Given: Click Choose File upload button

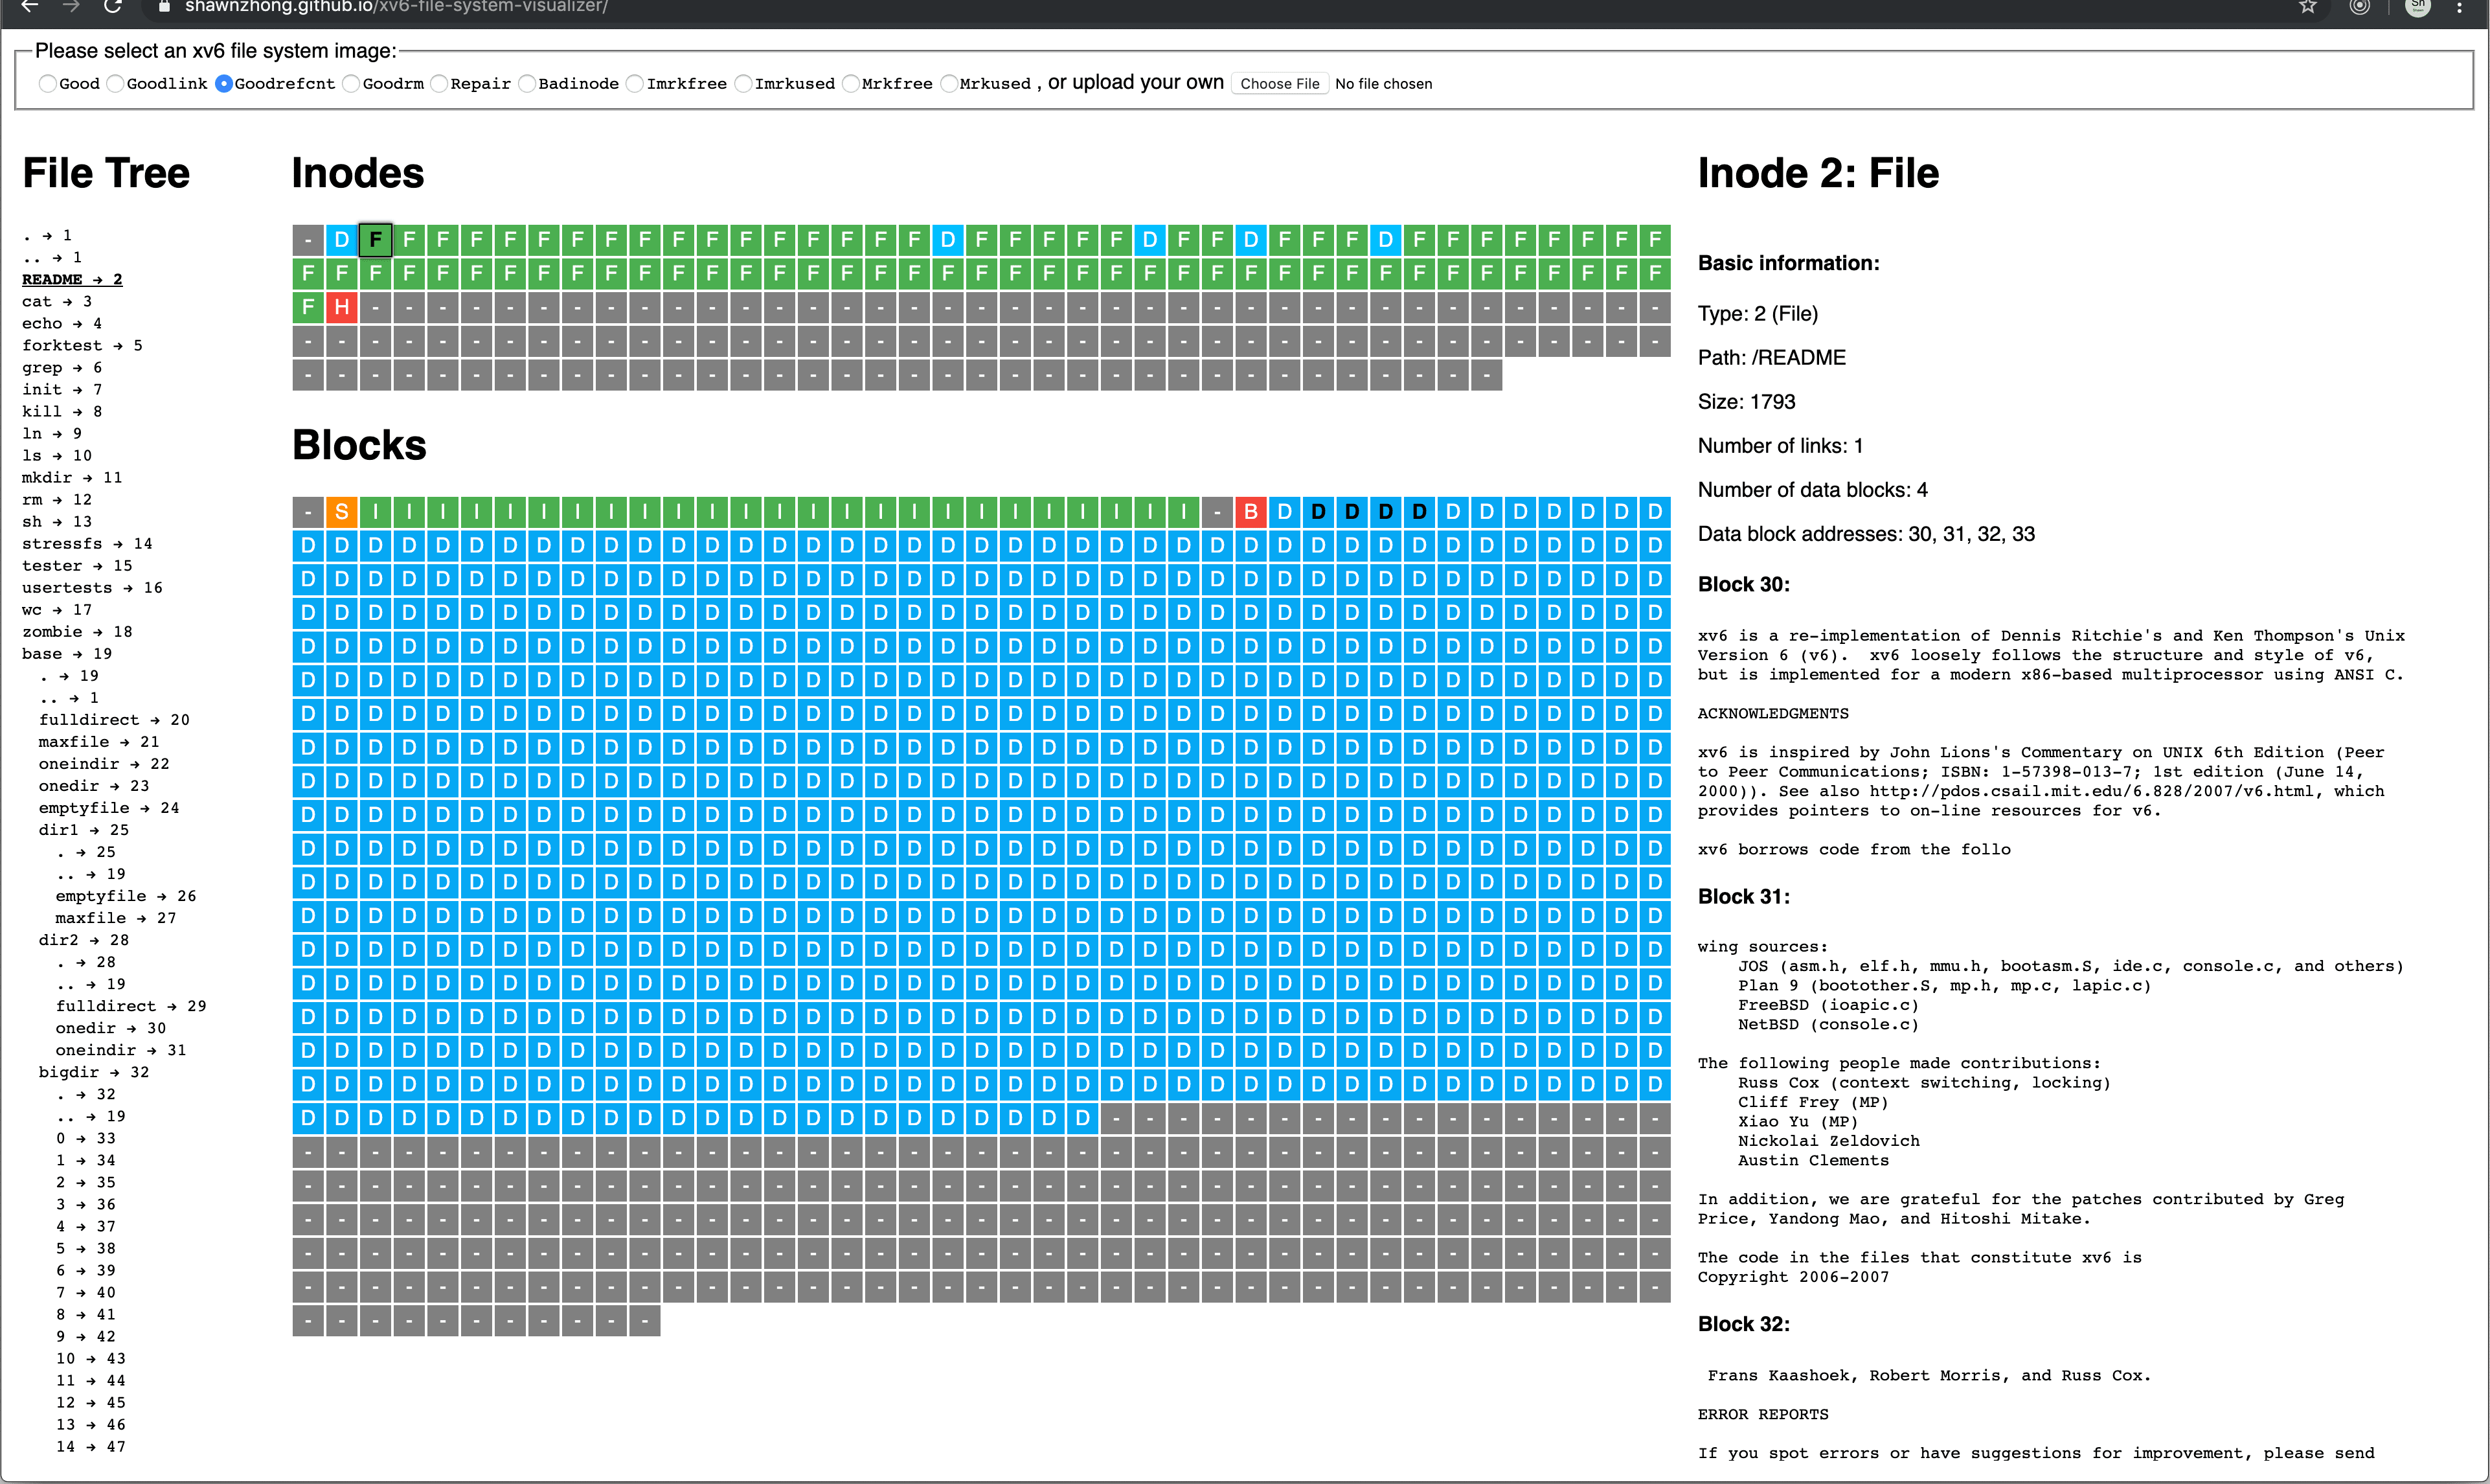Looking at the screenshot, I should pyautogui.click(x=1280, y=84).
